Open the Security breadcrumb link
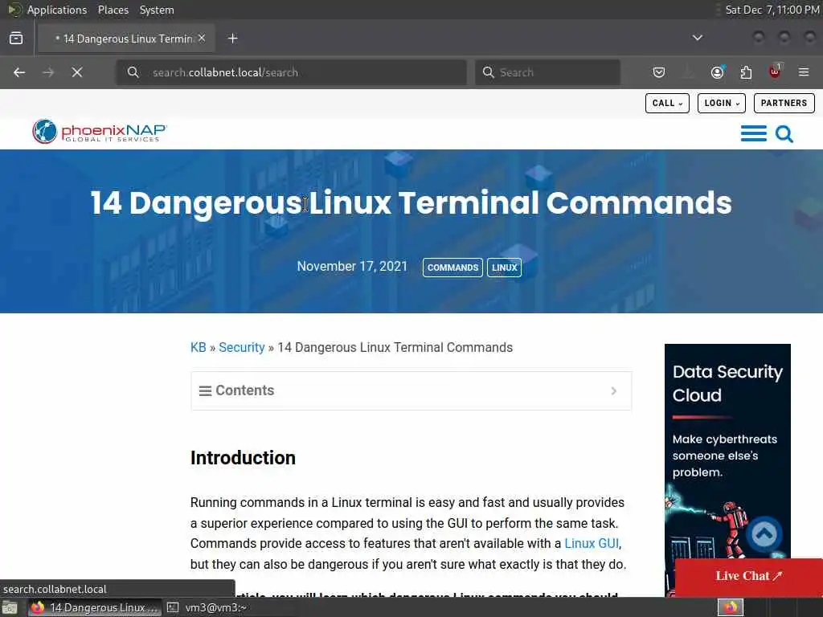Image resolution: width=823 pixels, height=617 pixels. click(241, 347)
